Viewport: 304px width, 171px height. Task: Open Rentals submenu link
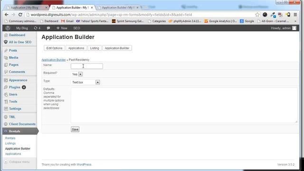10,138
